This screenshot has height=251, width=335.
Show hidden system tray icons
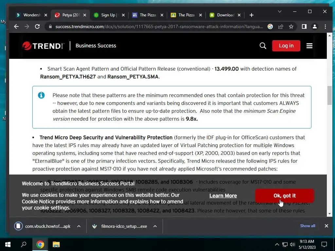(277, 244)
